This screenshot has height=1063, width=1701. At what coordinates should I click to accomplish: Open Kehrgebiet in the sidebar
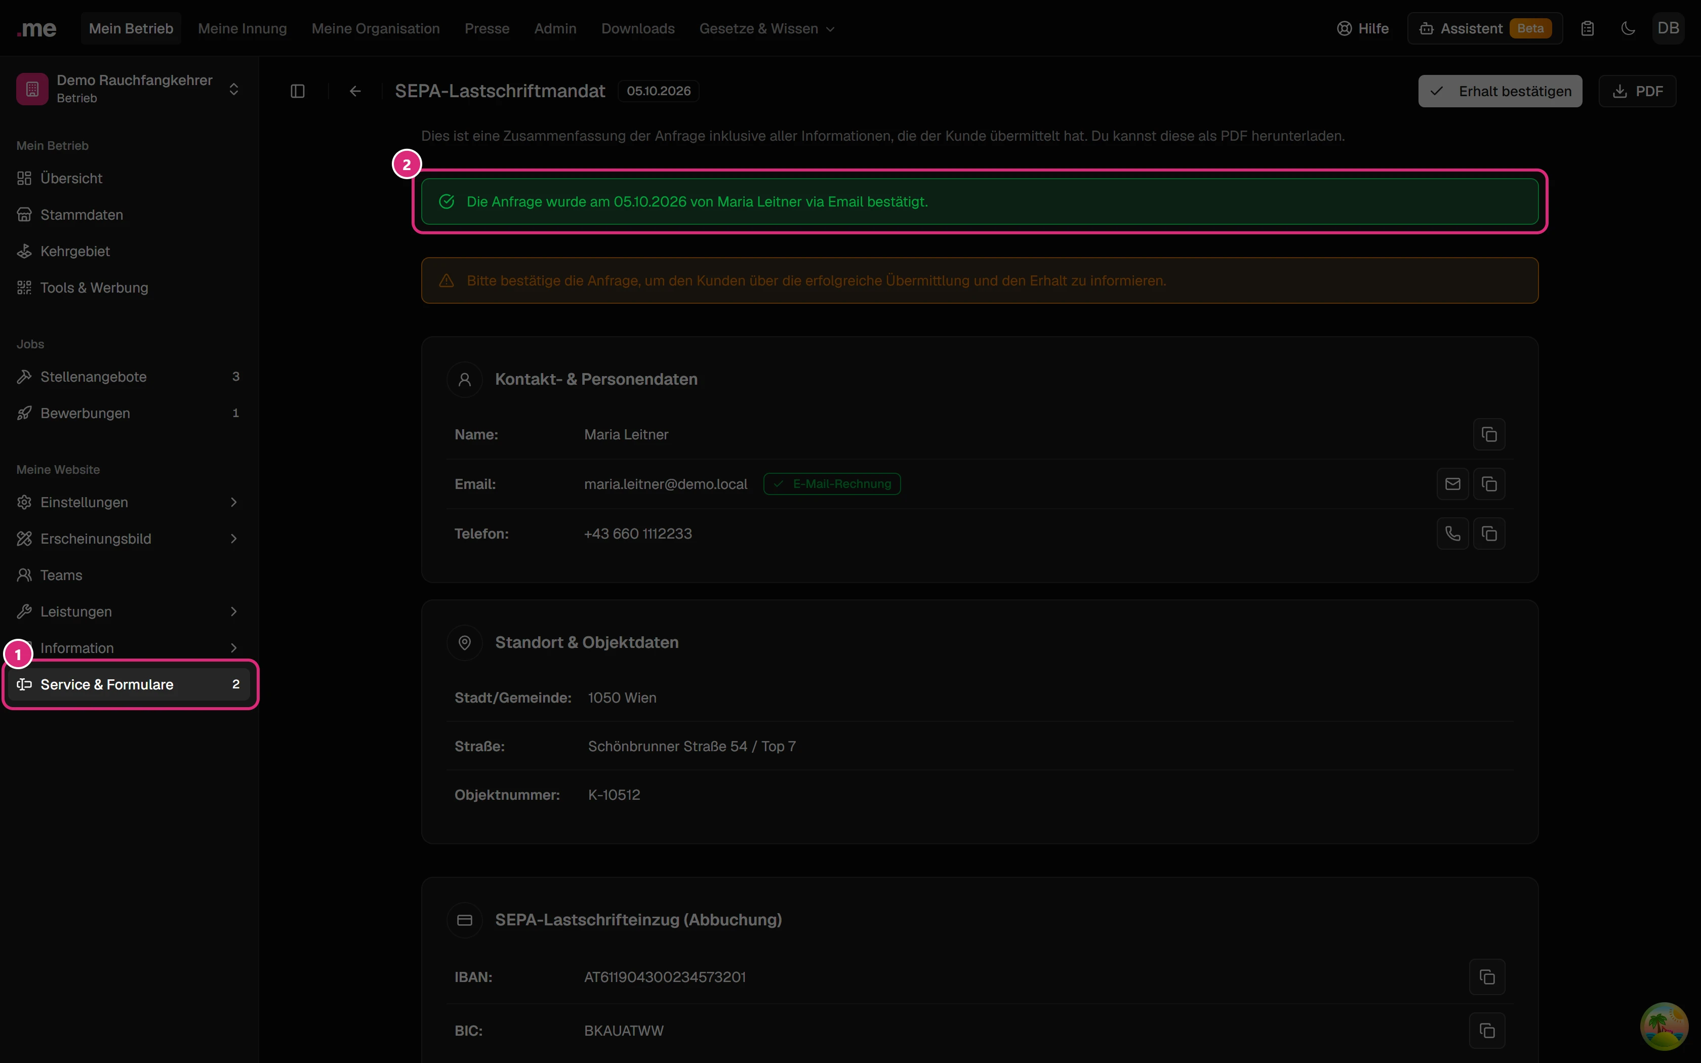coord(129,251)
